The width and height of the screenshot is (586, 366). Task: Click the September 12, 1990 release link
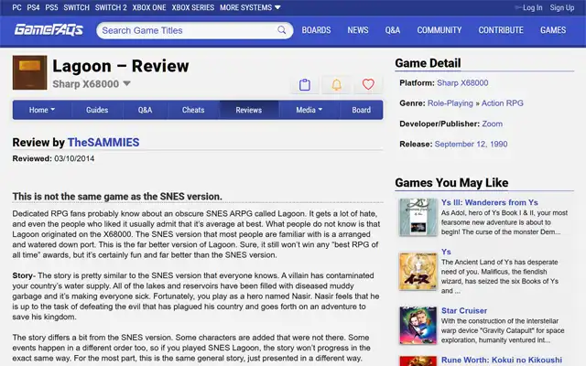pos(471,145)
